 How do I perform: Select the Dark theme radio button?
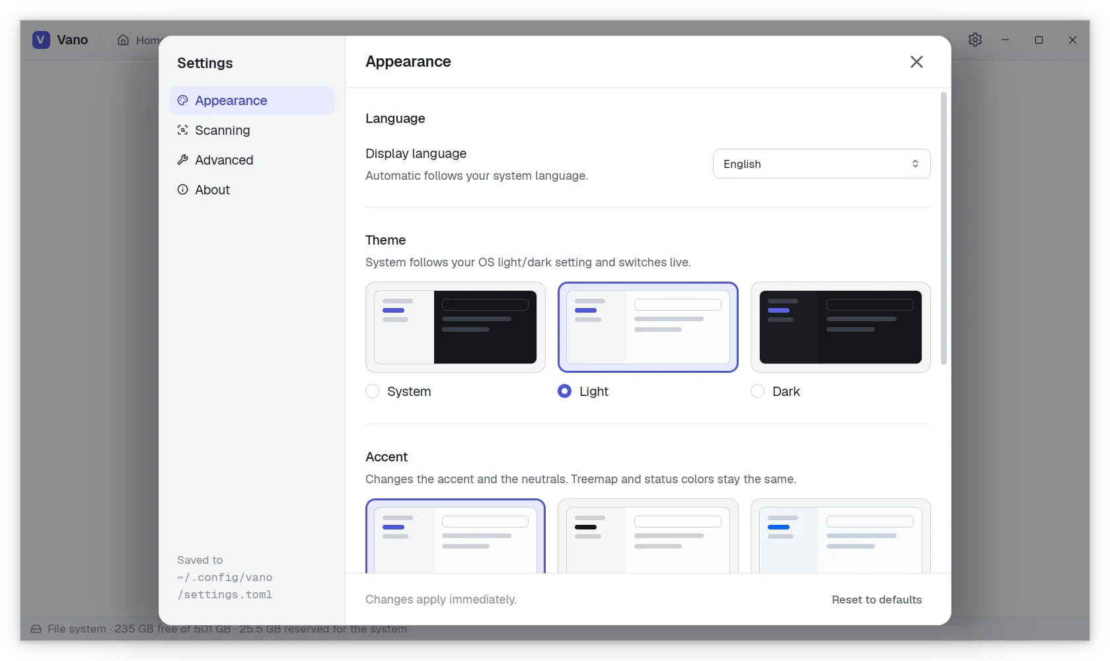point(758,391)
